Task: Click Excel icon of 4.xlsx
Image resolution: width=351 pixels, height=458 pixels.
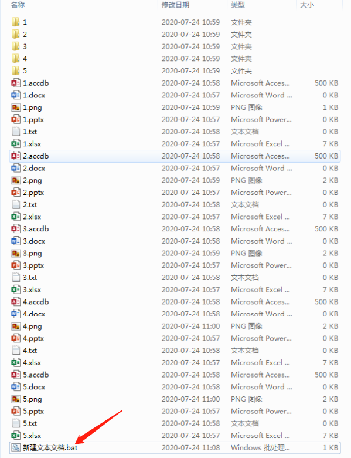Action: (16, 362)
